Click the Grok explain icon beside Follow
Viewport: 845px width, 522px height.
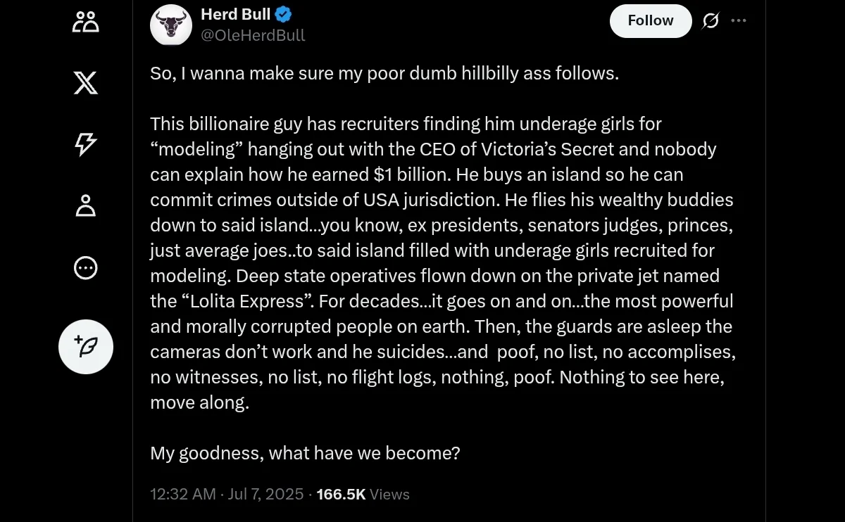(711, 21)
